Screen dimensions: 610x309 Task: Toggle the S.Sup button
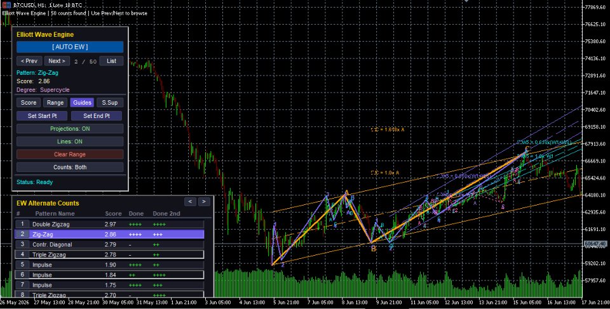click(110, 103)
